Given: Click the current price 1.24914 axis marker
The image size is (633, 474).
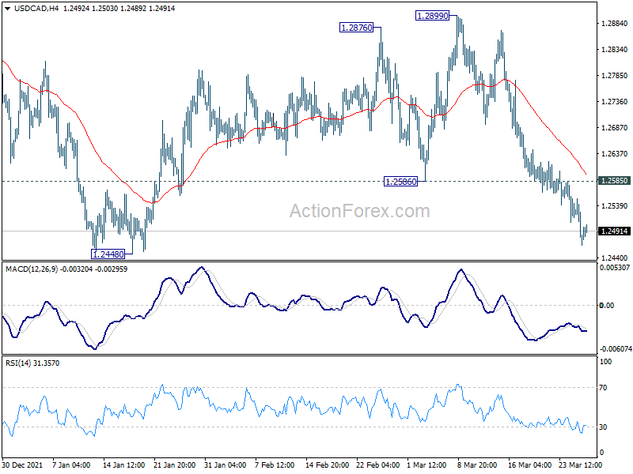Looking at the screenshot, I should (x=614, y=231).
